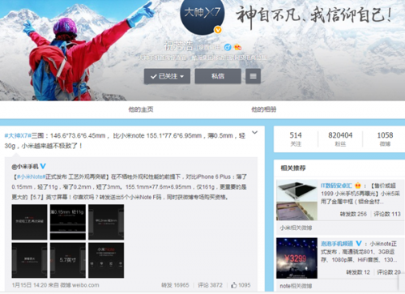Click 转发数 12 in the second recommendation
Screen dimensions: 405x294
click(358, 272)
